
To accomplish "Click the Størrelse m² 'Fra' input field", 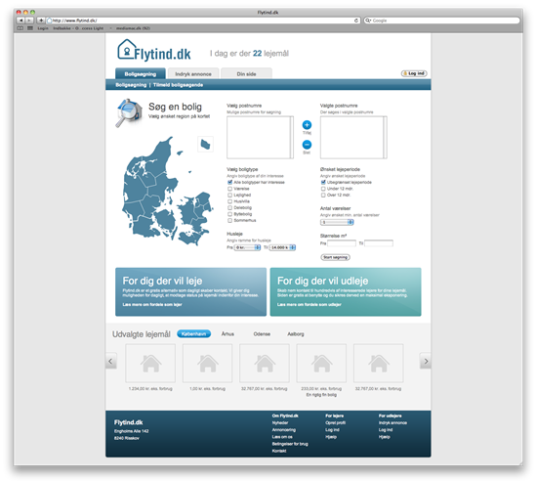I will click(342, 243).
